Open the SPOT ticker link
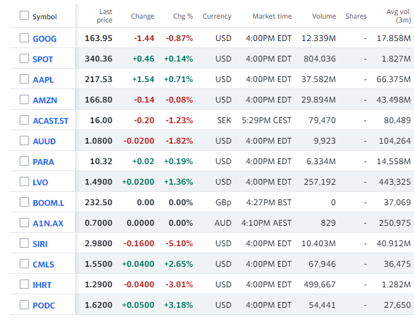This screenshot has width=414, height=320. tap(43, 59)
